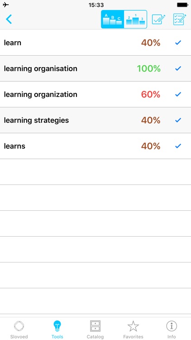Open the Info tab
191x340 pixels.
pos(172,329)
